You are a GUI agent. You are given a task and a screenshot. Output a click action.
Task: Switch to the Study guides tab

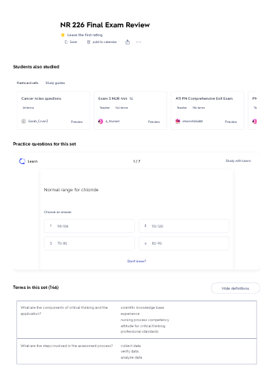[x=55, y=83]
